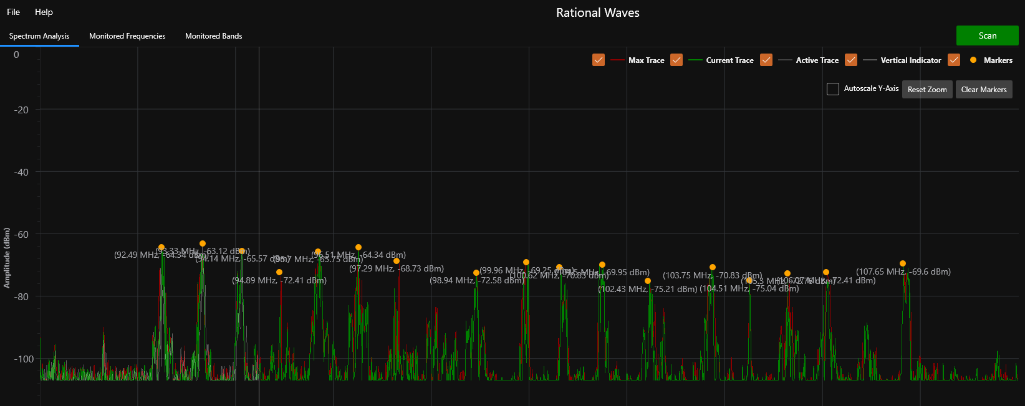Select the 94.89 MHz marker dot
This screenshot has width=1025, height=406.
click(x=279, y=272)
